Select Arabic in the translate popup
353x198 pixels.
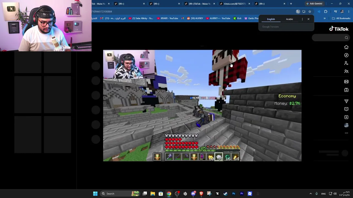click(x=290, y=19)
